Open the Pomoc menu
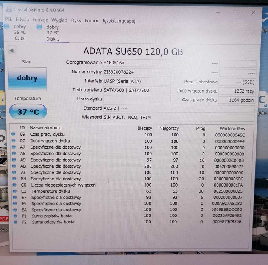The width and height of the screenshot is (268, 265). pyautogui.click(x=92, y=21)
